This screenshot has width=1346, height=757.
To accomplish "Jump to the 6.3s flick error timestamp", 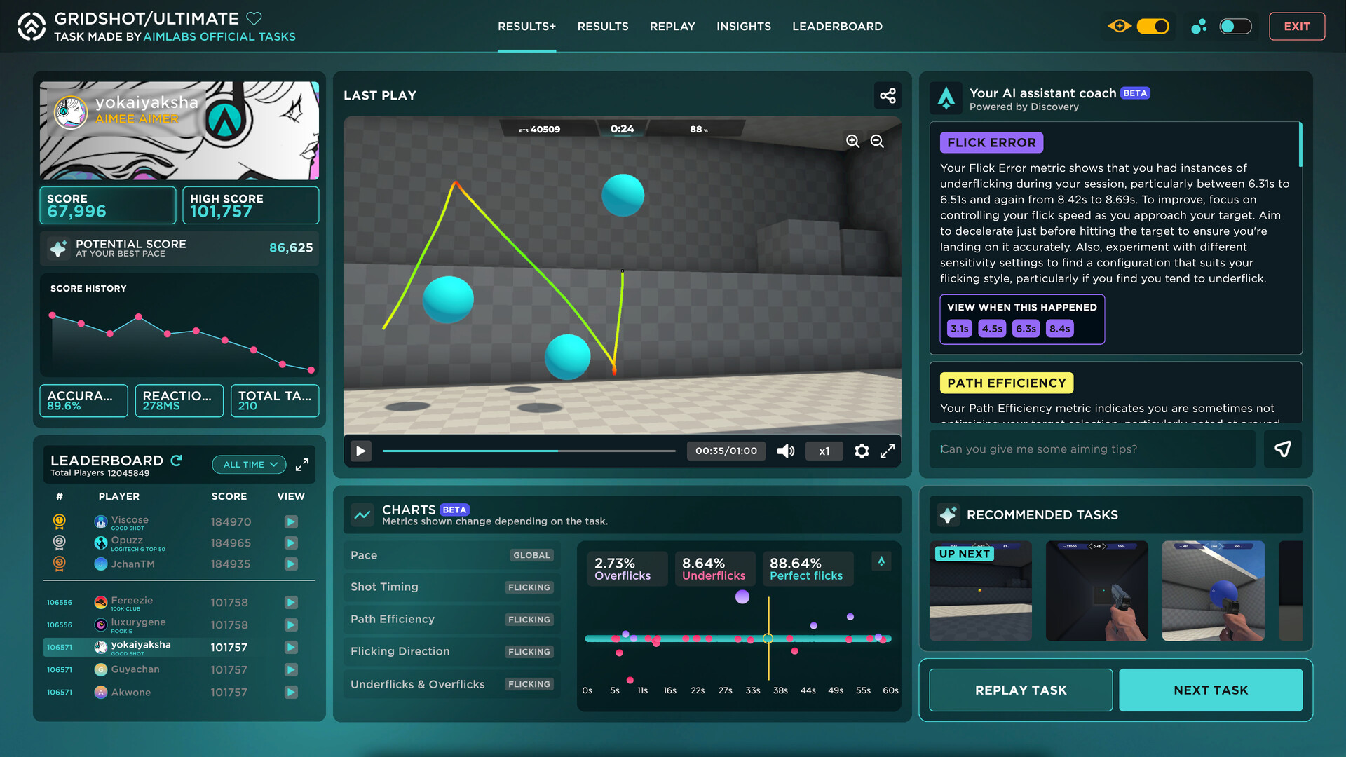I will click(1026, 327).
